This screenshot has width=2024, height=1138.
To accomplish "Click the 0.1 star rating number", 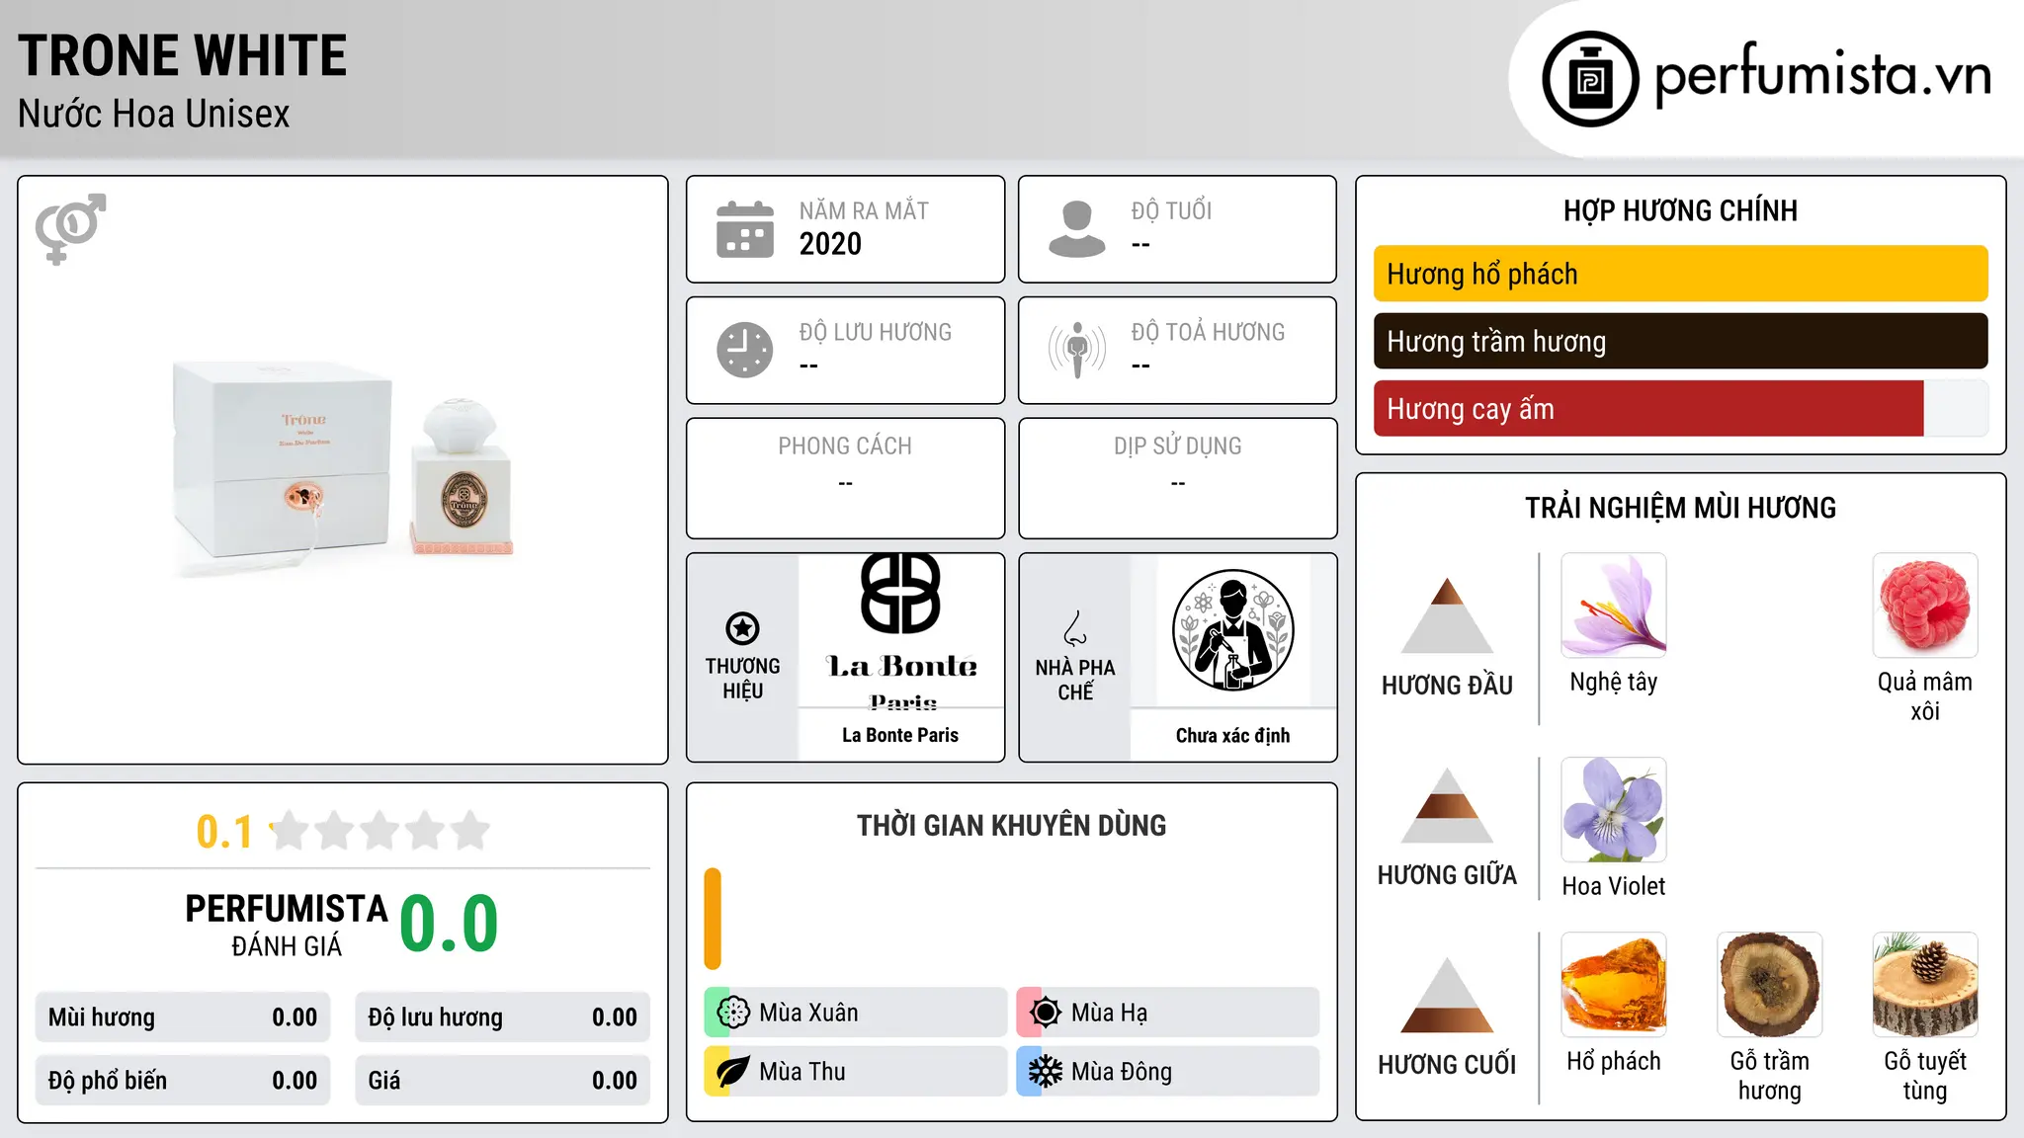I will click(224, 832).
